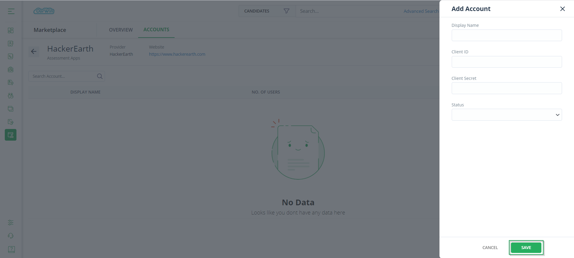Click the magnifier in Search Account box
Viewport: 574px width, 258px height.
(100, 76)
